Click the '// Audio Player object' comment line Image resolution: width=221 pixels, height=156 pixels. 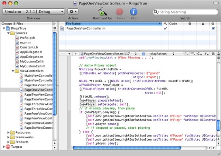coord(98,65)
